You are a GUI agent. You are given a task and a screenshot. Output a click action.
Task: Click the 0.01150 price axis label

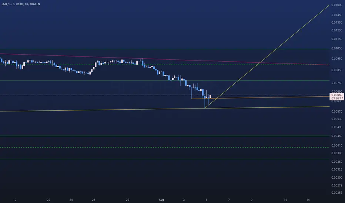coord(336,39)
